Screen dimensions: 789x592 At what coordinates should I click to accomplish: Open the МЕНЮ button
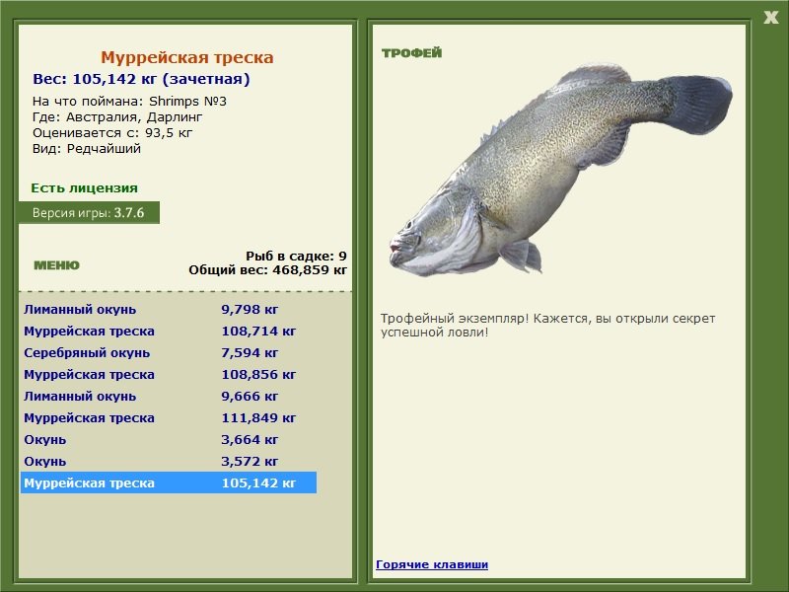coord(56,265)
